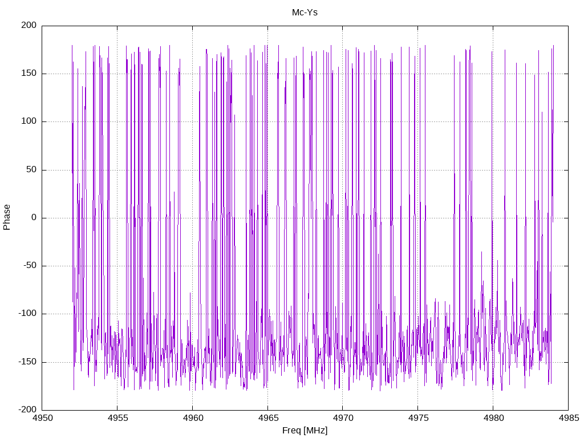Click x-axis tick label 4970
The image size is (584, 438).
coord(343,418)
